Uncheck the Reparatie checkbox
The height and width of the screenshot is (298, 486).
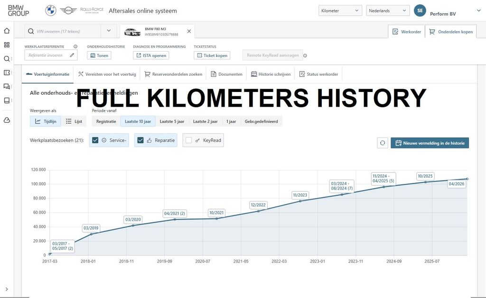click(x=140, y=140)
